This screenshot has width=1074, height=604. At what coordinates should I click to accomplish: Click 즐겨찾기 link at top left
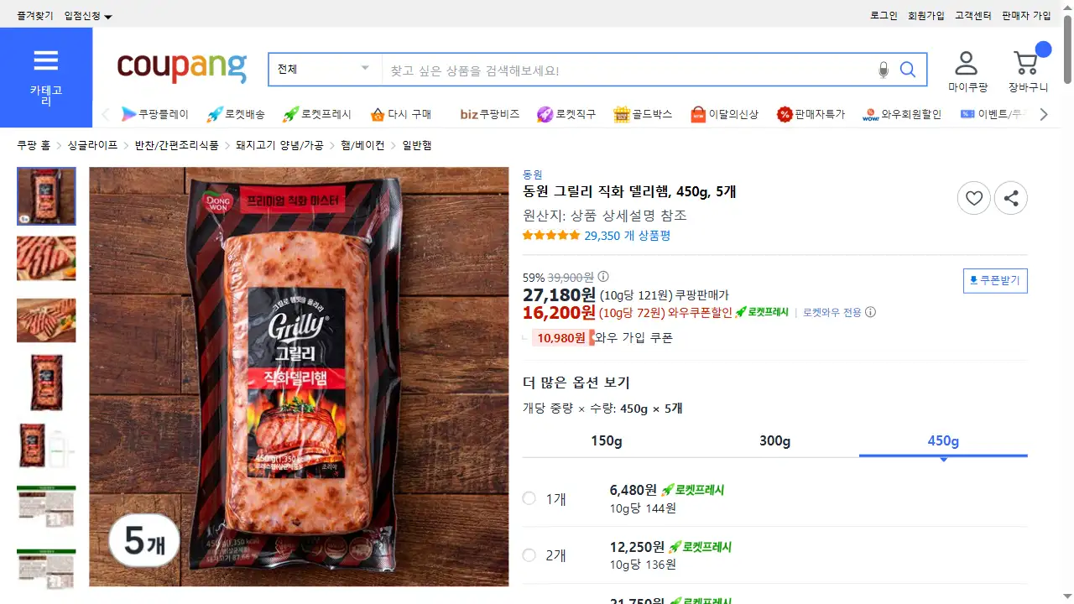pos(35,16)
